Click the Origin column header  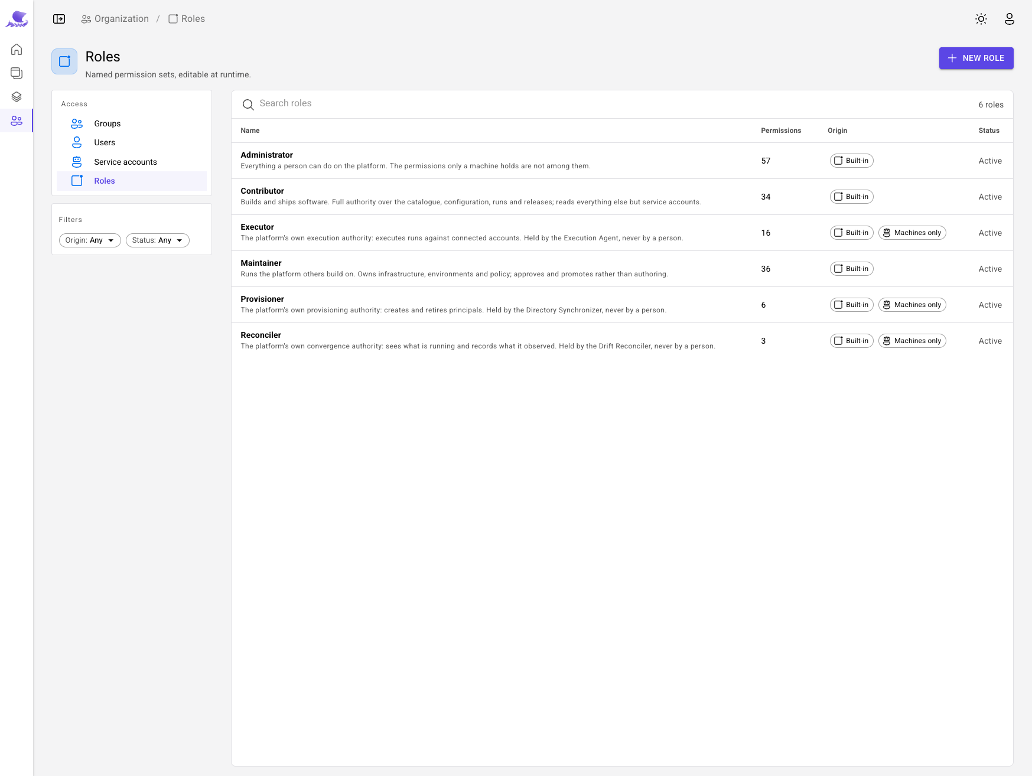coord(837,131)
